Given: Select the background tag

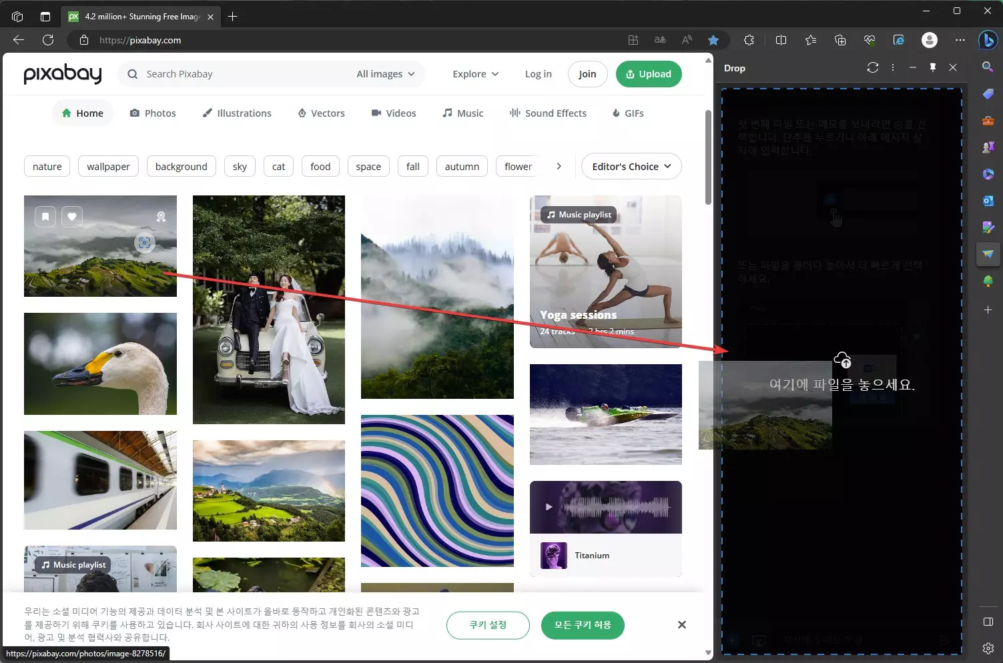Looking at the screenshot, I should click(x=182, y=166).
